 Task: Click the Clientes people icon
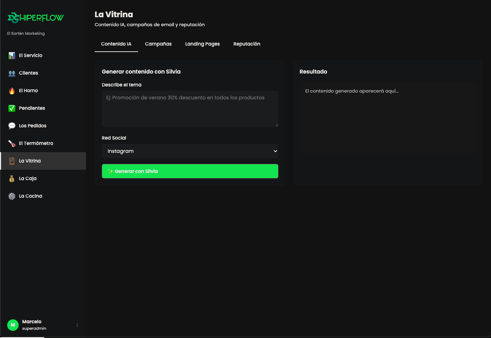[12, 73]
